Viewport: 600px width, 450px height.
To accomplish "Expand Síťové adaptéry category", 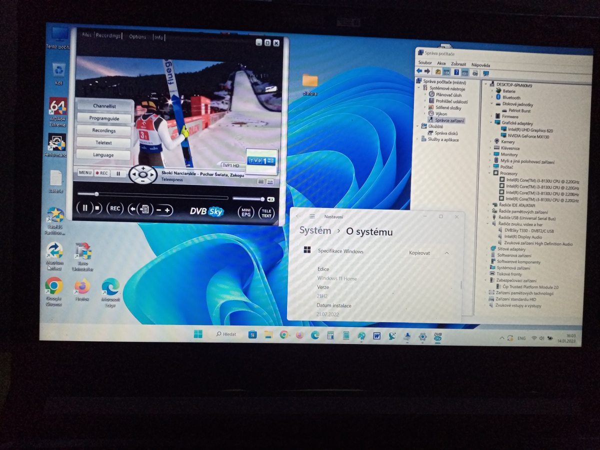I will pyautogui.click(x=487, y=248).
